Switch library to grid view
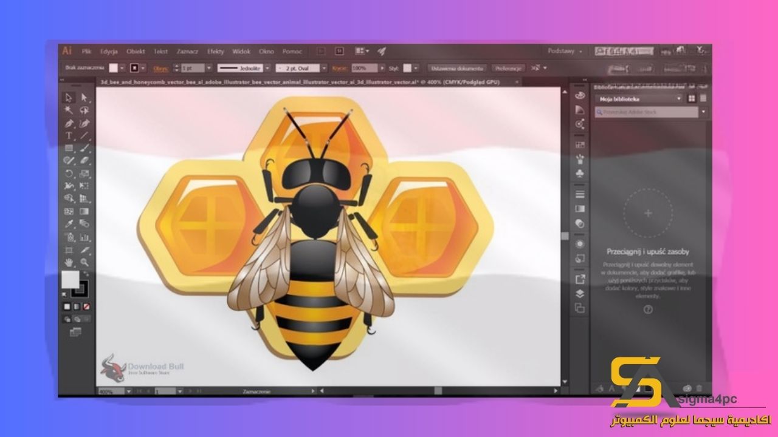The height and width of the screenshot is (437, 778). (x=692, y=98)
